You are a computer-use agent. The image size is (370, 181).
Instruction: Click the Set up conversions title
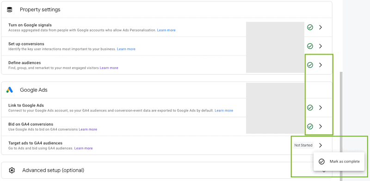[x=26, y=44]
